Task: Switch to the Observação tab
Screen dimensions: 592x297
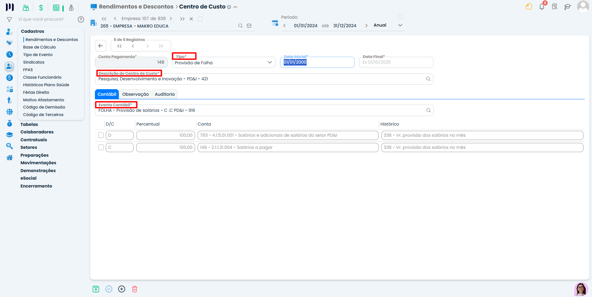Action: coord(135,94)
